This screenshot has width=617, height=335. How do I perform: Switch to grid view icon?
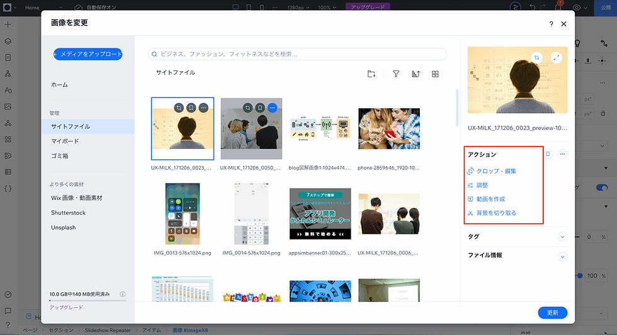tap(435, 74)
